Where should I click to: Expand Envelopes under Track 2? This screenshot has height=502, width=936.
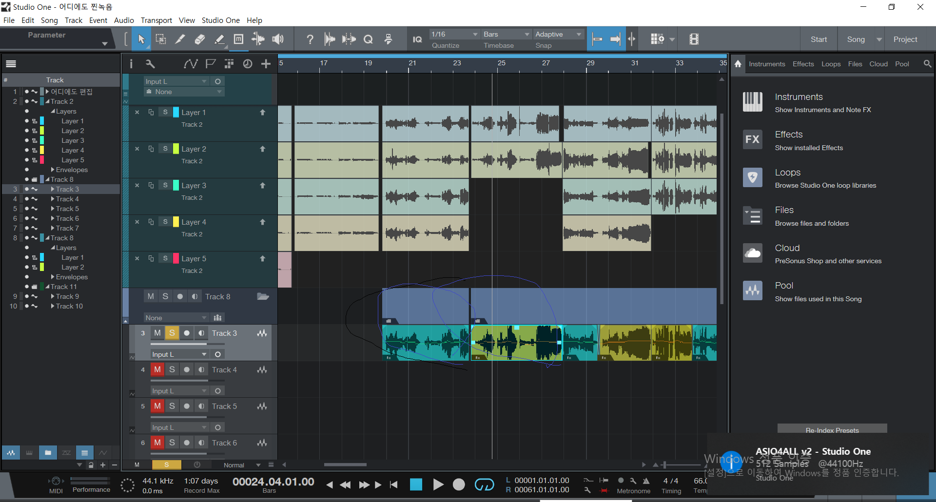point(53,170)
